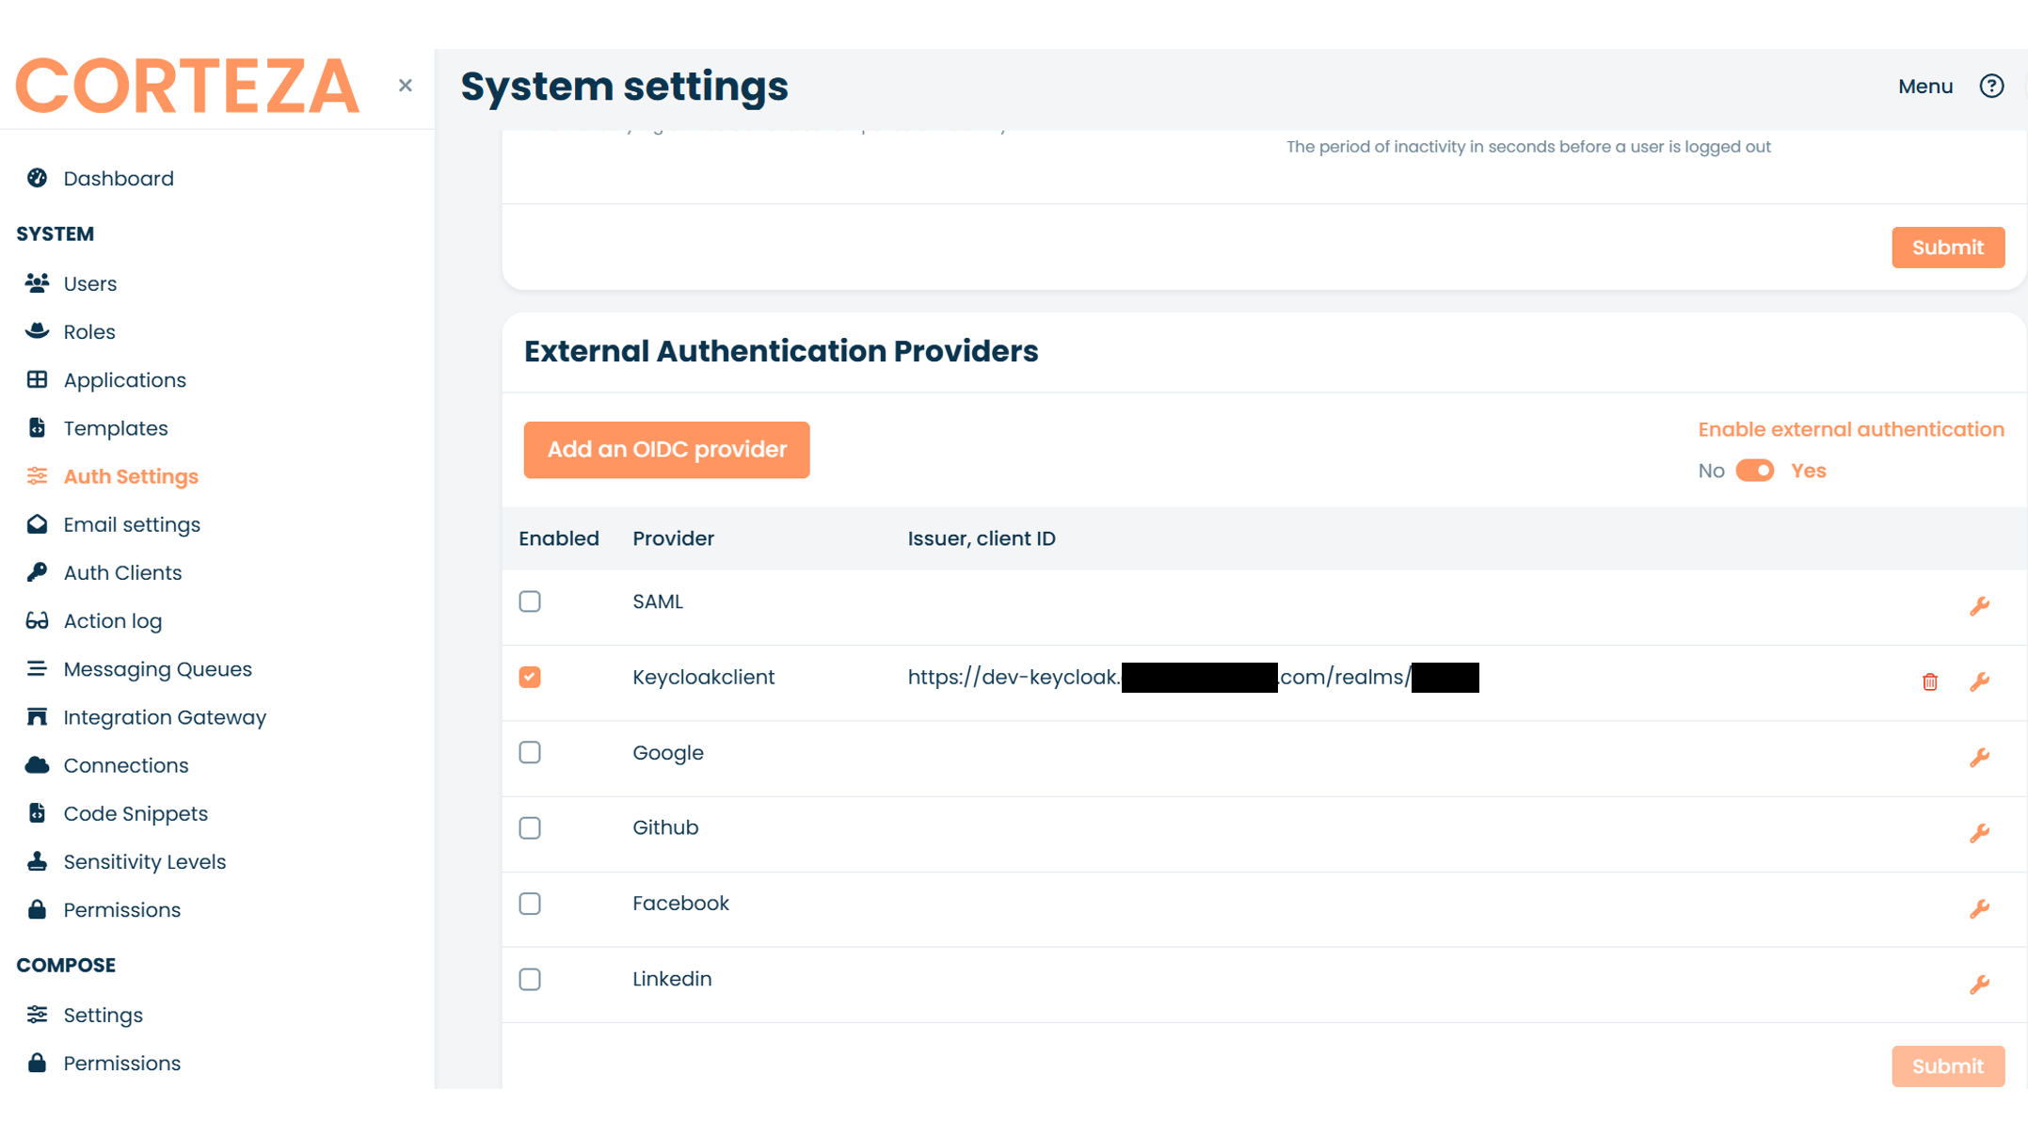2028x1137 pixels.
Task: Click the upper Submit button
Action: click(1948, 247)
